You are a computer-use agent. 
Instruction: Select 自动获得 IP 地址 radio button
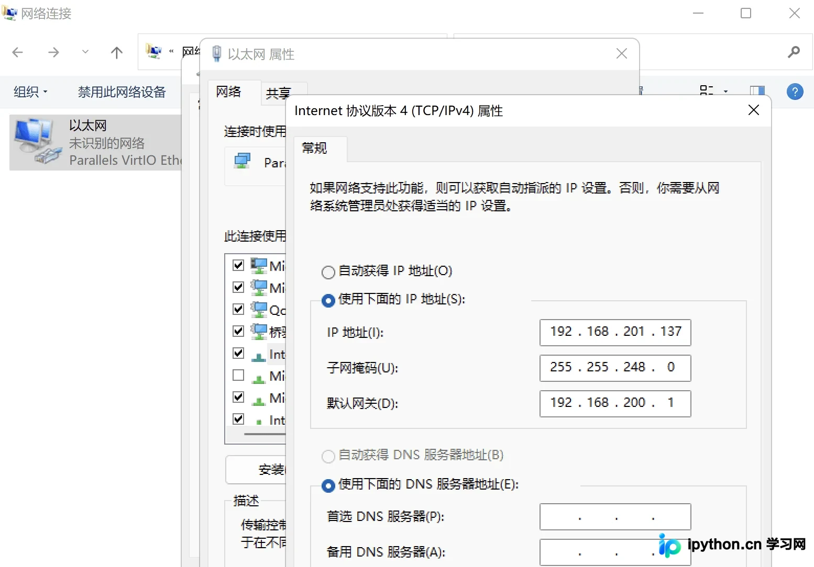pos(328,272)
